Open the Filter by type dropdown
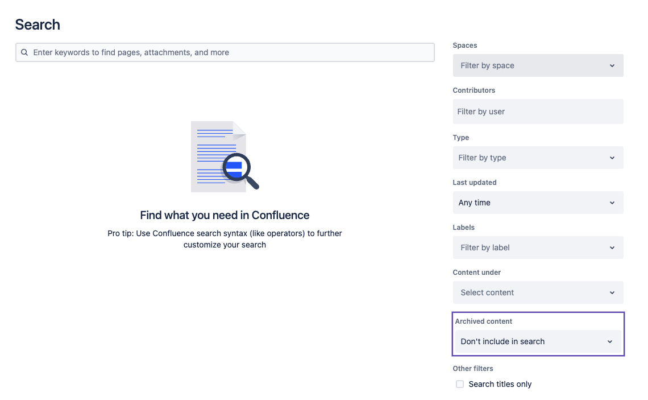The image size is (648, 400). click(x=538, y=158)
